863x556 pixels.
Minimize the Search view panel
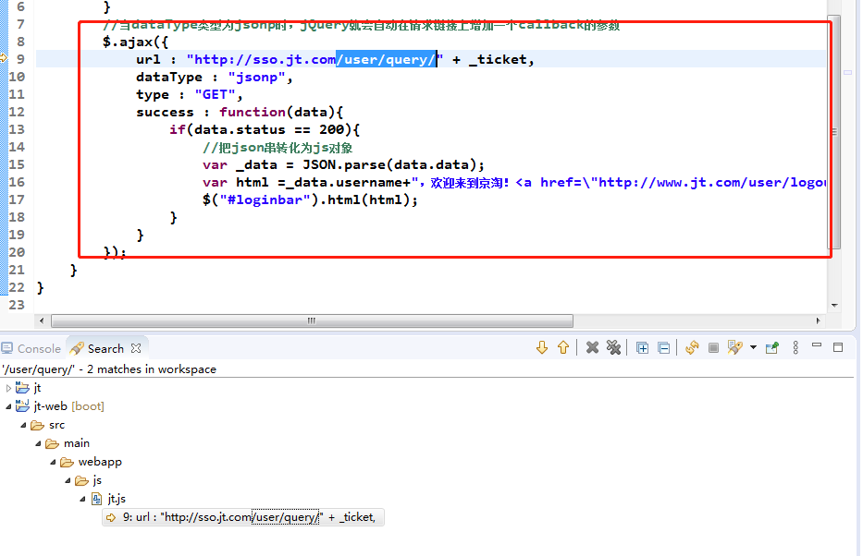[817, 345]
